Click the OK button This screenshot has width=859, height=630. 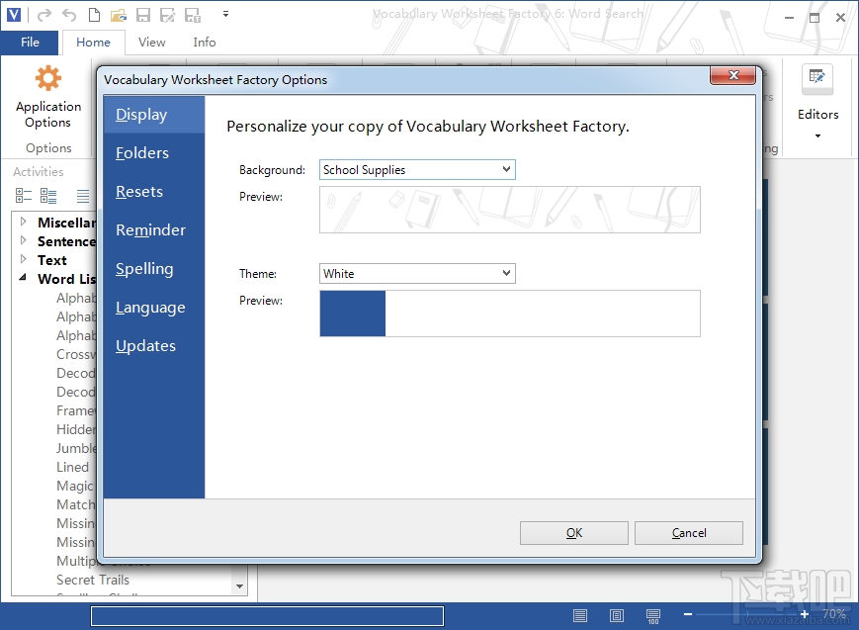click(573, 532)
